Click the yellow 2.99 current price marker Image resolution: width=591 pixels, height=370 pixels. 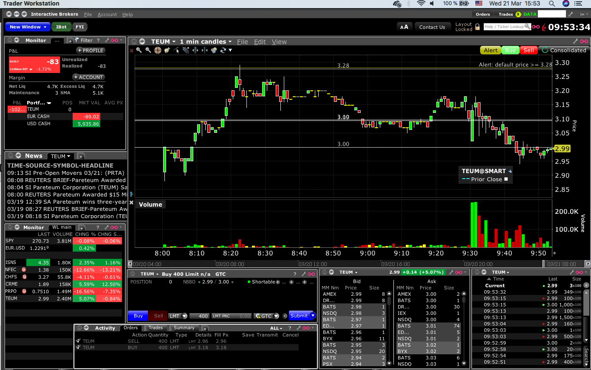click(562, 149)
